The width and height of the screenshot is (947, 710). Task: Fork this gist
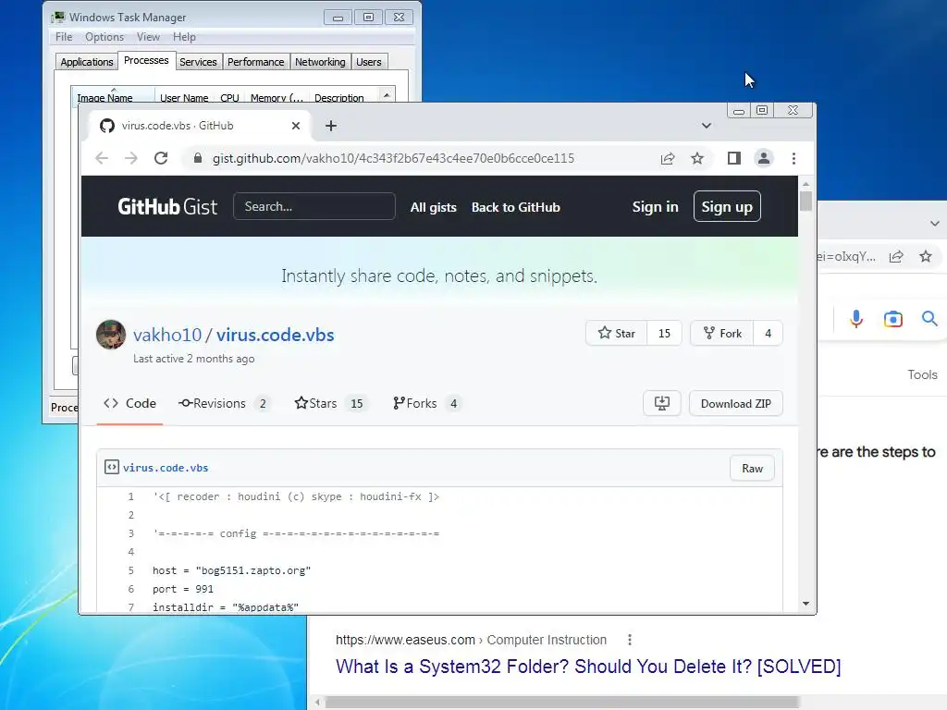point(722,333)
